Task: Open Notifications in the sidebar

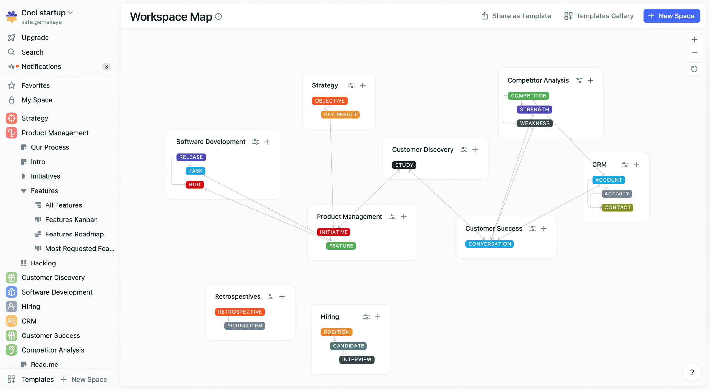Action: (x=41, y=66)
